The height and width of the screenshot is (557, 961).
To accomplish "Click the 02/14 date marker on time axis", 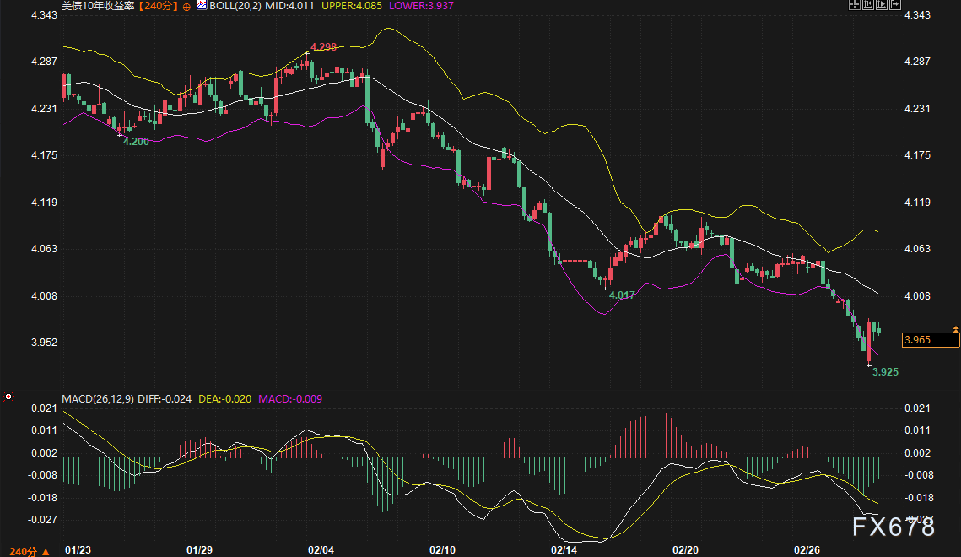I will 563,549.
